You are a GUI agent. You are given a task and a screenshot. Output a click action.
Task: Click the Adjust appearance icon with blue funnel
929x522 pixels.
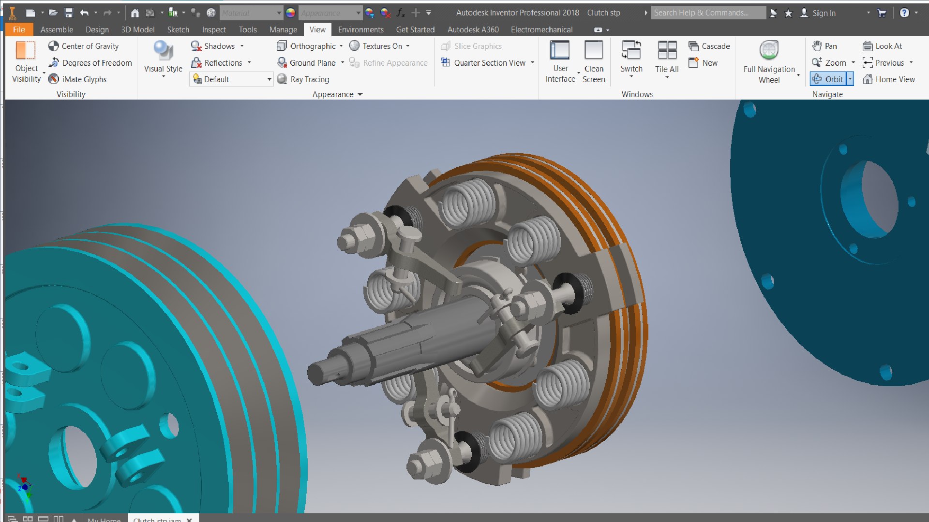coord(370,13)
